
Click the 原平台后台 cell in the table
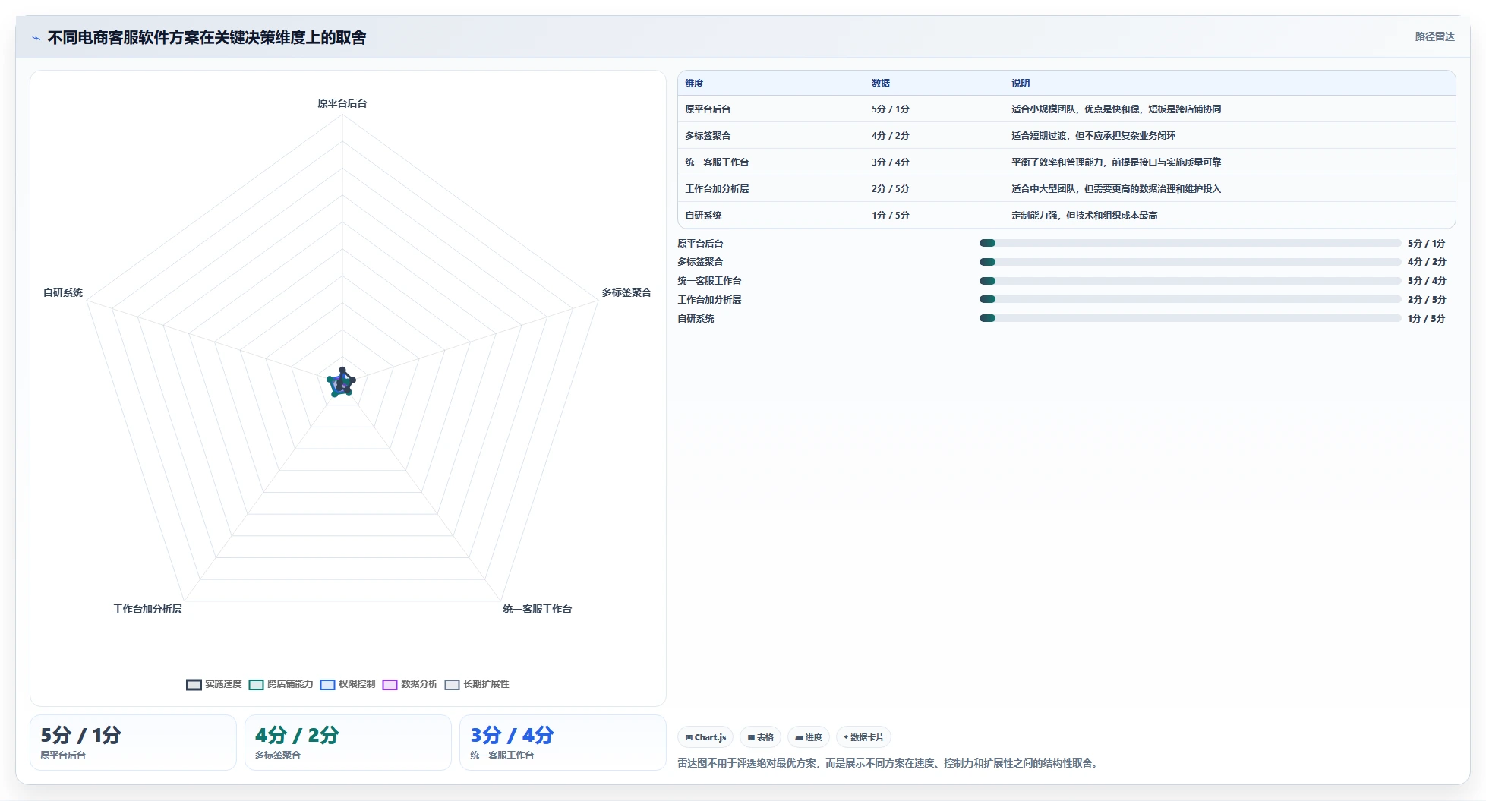coord(708,109)
